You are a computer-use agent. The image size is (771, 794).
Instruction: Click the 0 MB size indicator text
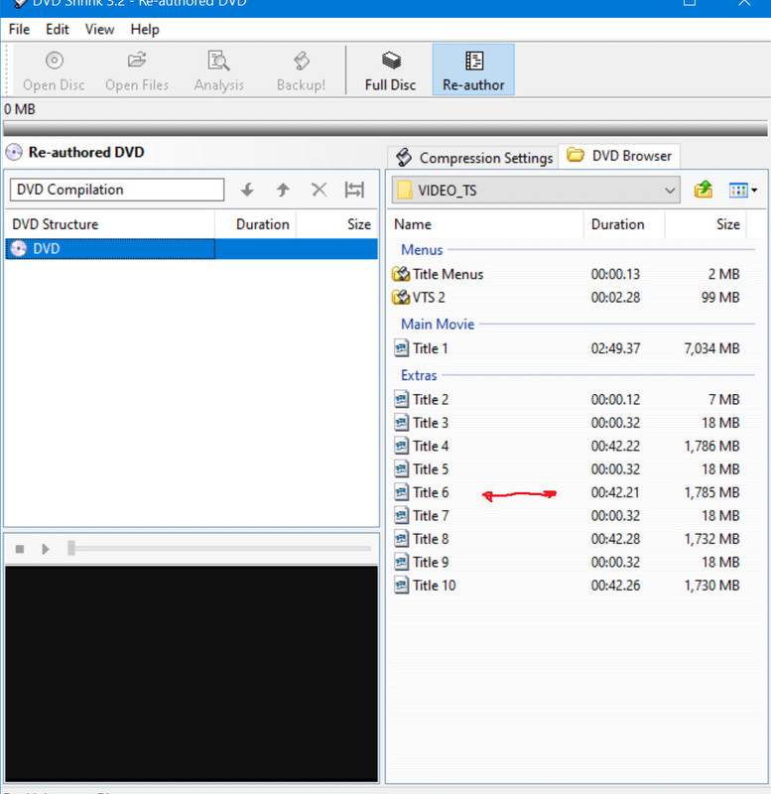tap(20, 109)
